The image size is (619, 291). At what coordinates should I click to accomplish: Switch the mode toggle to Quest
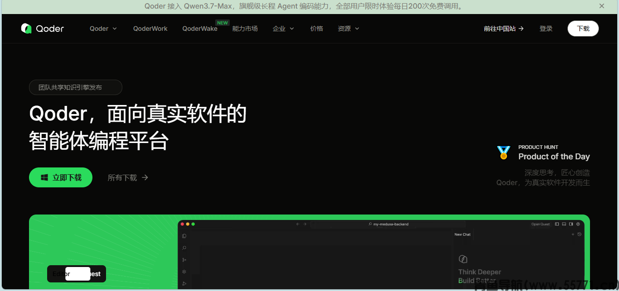(93, 274)
